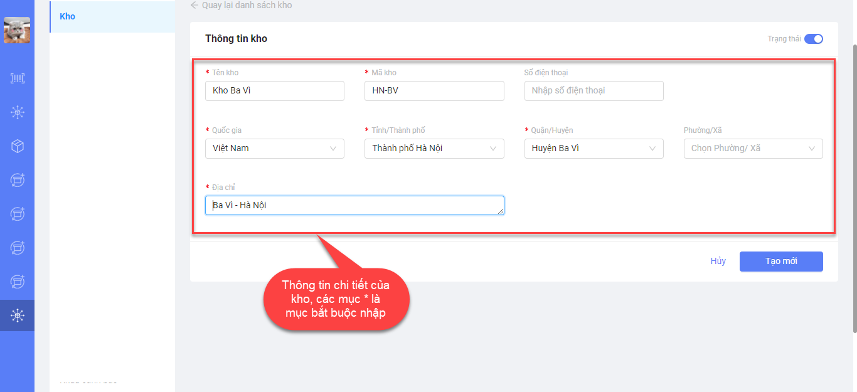Toggle the Trạng thái switch off
Image resolution: width=857 pixels, height=392 pixels.
click(813, 39)
